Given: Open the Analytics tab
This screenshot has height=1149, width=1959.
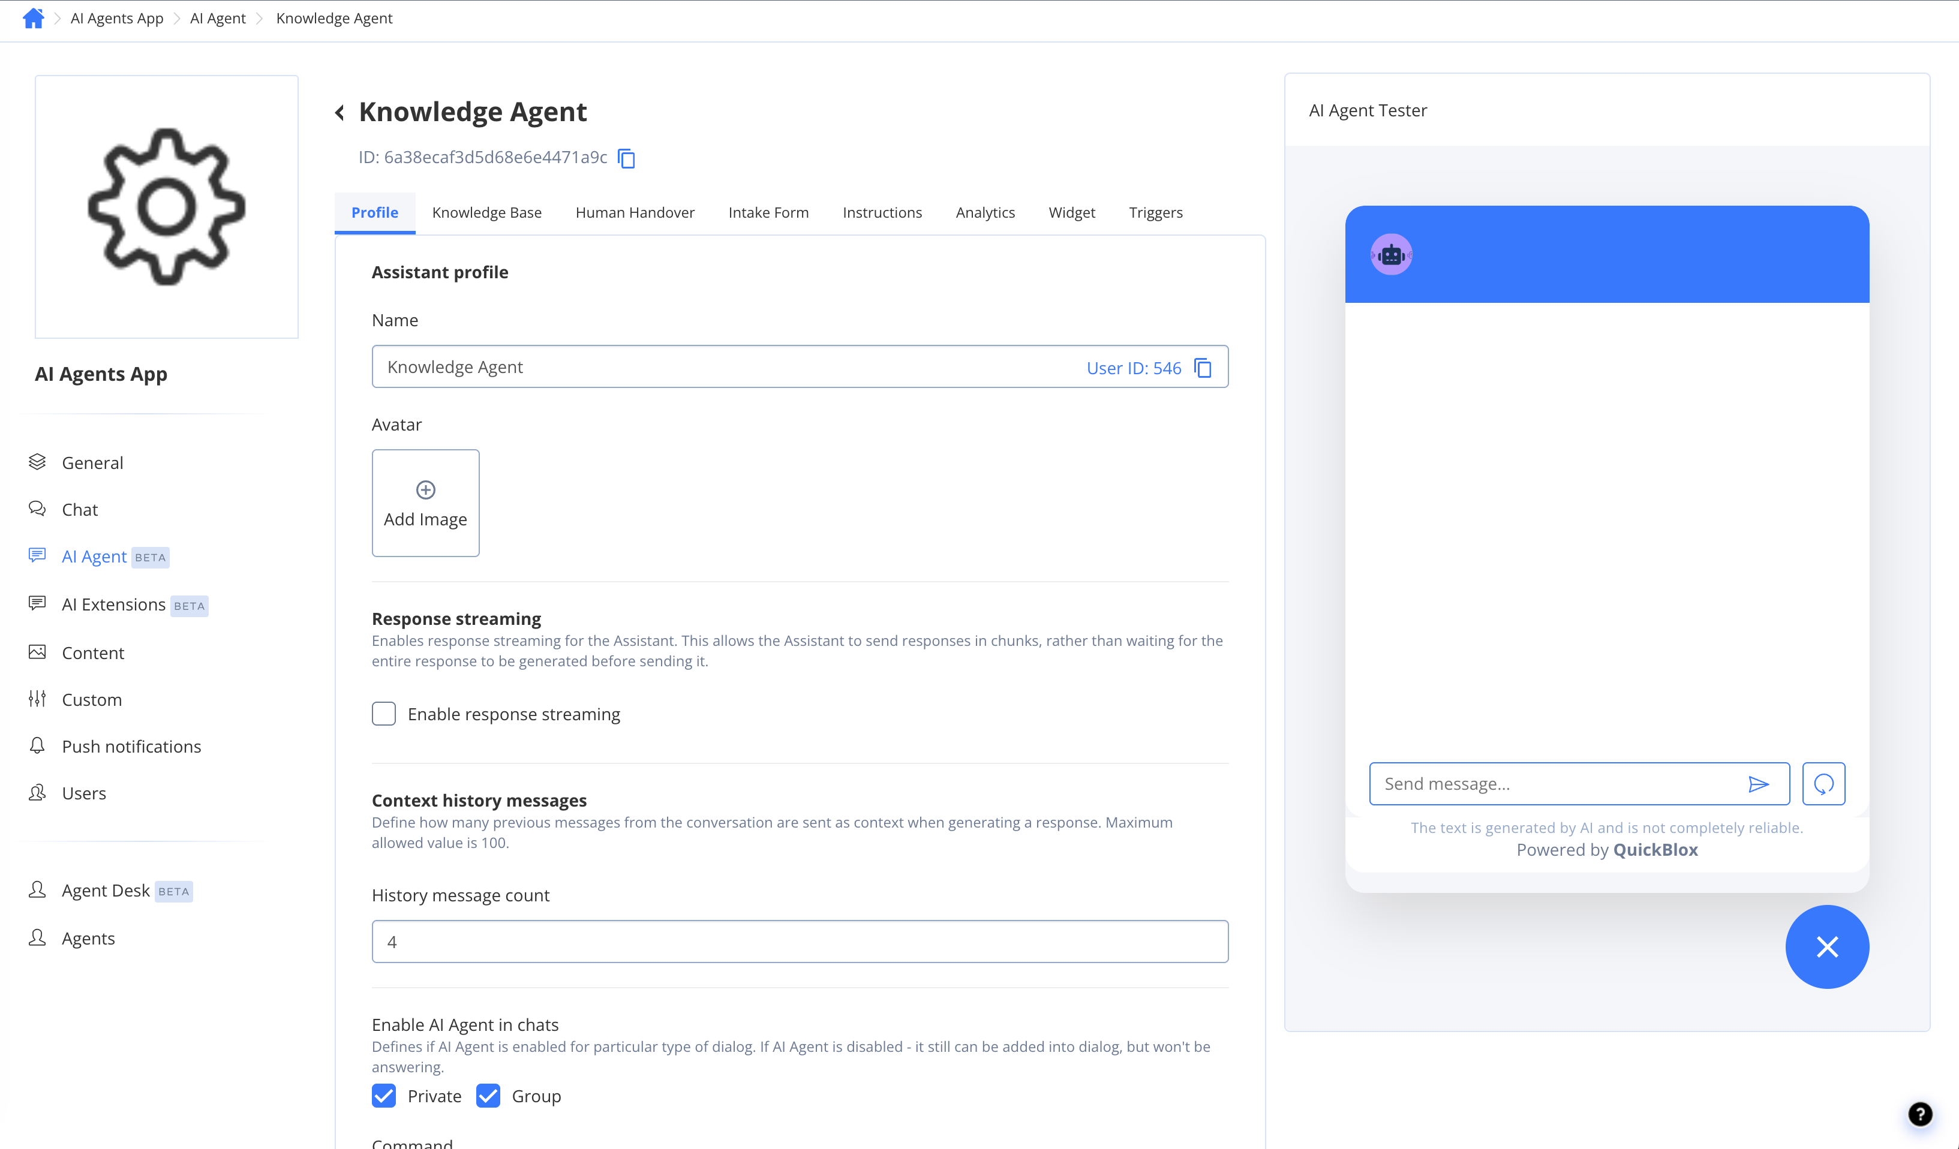Looking at the screenshot, I should [985, 212].
